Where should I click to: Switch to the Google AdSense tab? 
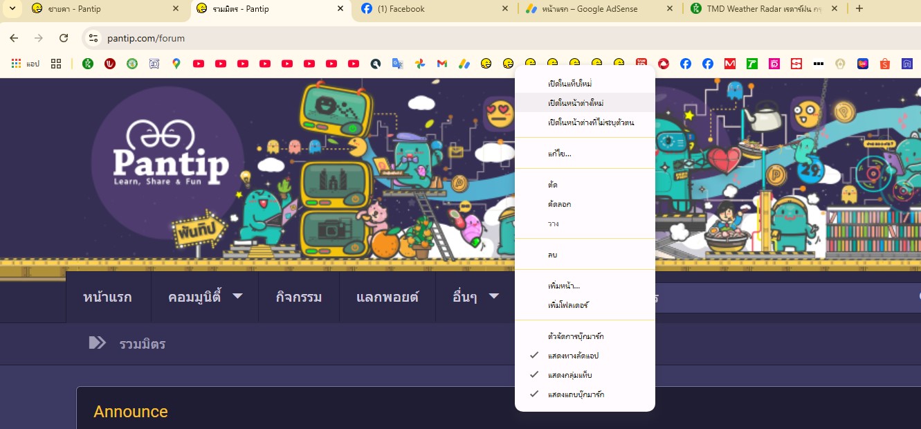(x=599, y=9)
